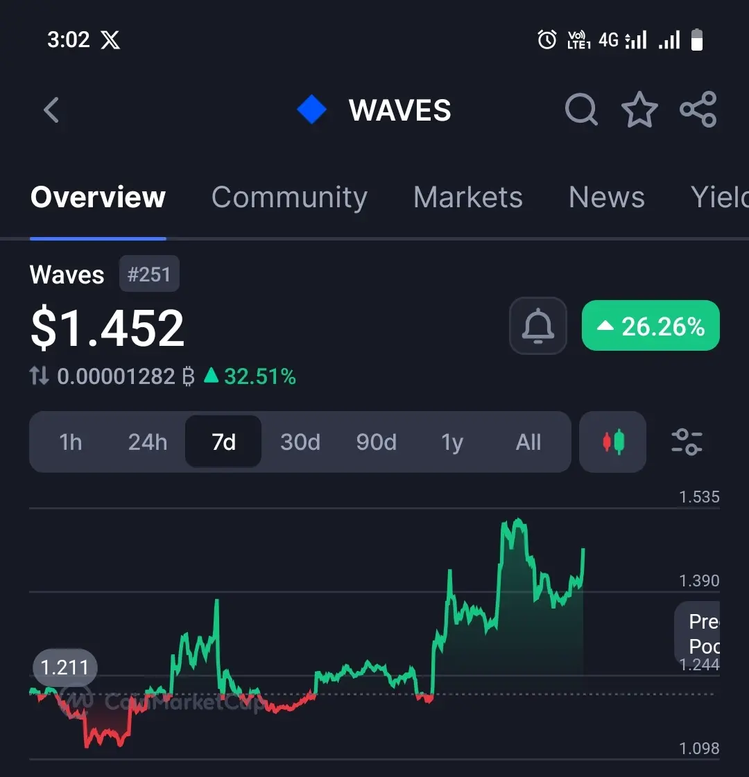
Task: Select the 30d chart range
Action: coord(300,442)
